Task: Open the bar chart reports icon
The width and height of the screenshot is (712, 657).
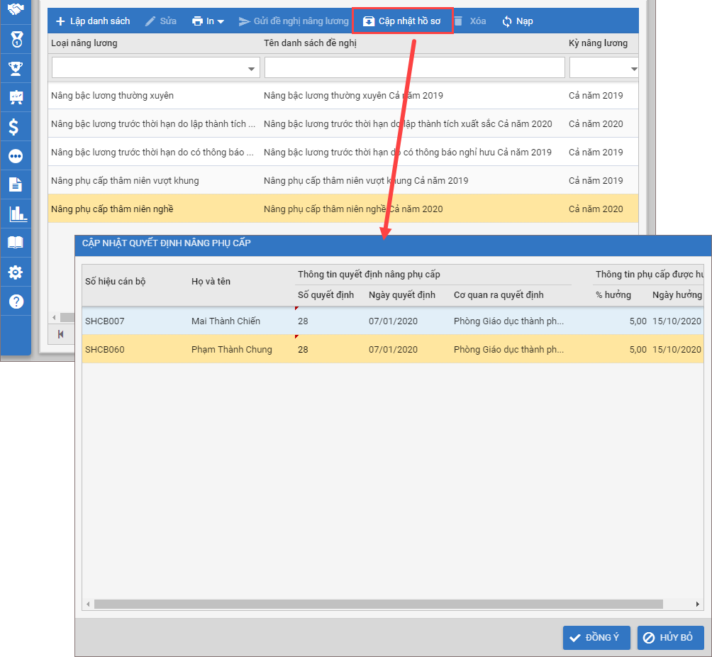Action: coord(16,214)
